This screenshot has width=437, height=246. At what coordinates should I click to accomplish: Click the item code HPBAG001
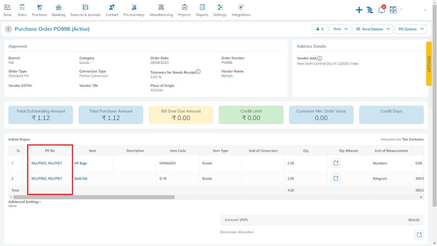point(168,163)
